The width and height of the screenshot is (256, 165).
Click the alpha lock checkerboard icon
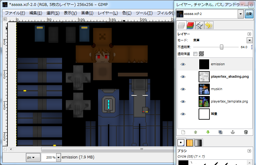201,54
